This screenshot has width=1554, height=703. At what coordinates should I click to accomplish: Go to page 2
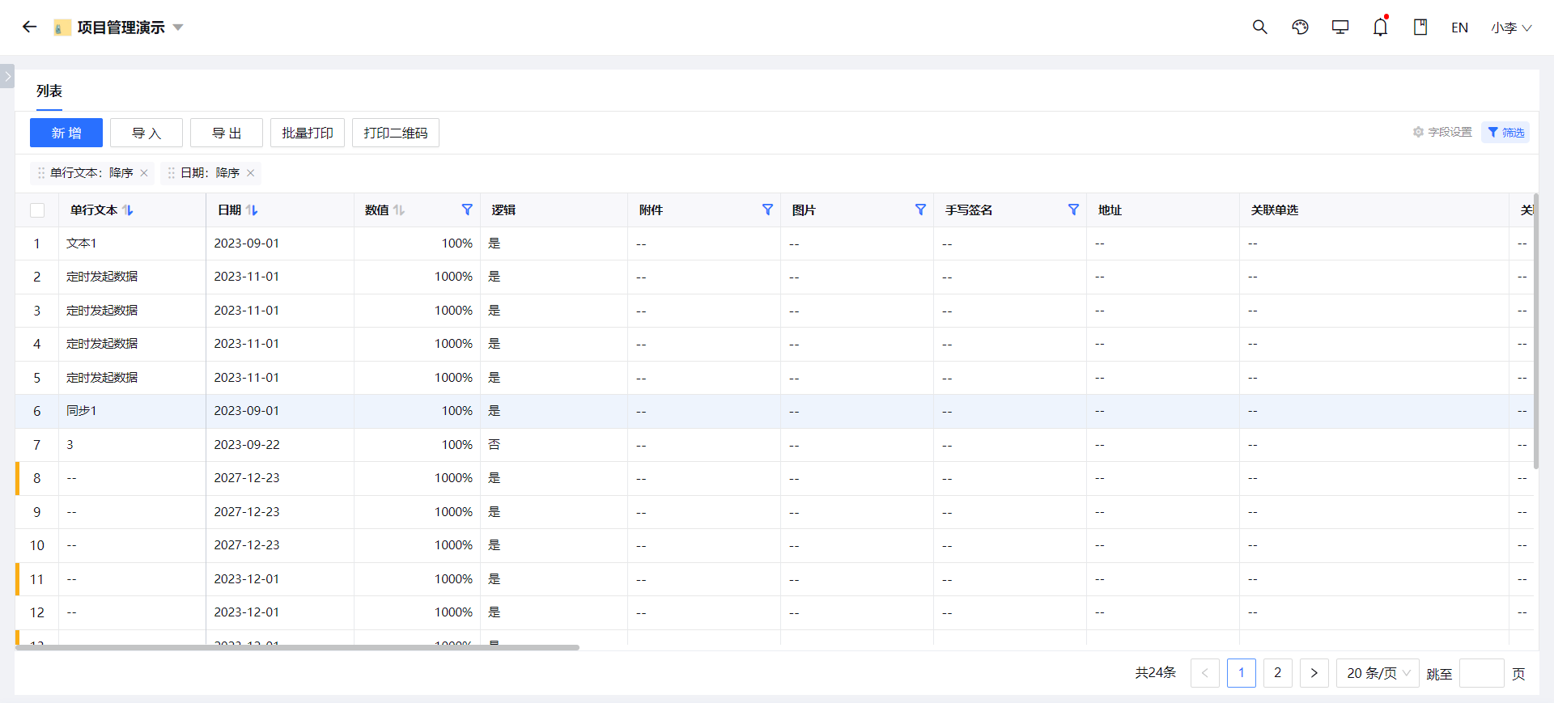(x=1278, y=673)
